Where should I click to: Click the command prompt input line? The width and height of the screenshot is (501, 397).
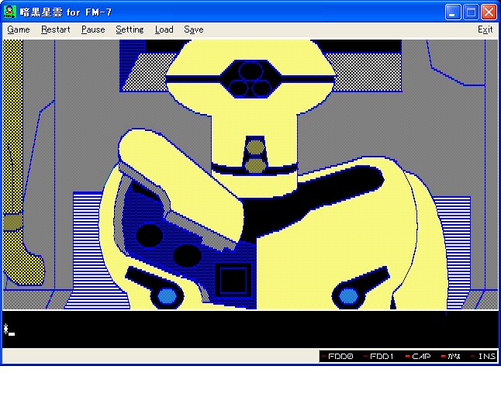pyautogui.click(x=248, y=330)
